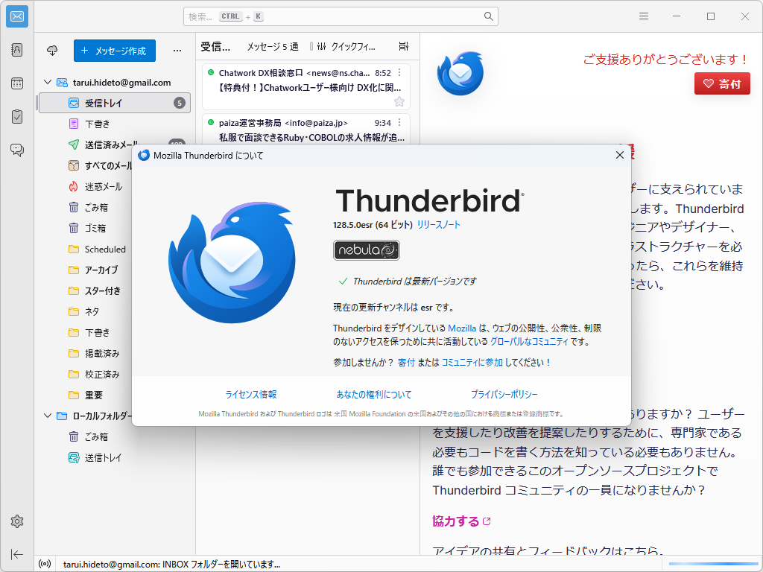Open the application hamburger menu
The image size is (763, 572).
pos(642,16)
